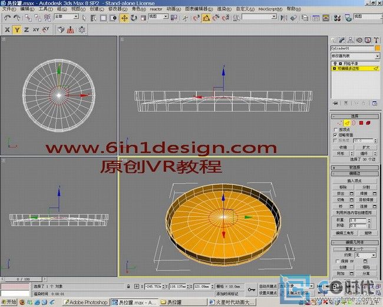Switch to the Display command panel tab
This screenshot has height=307, width=383.
pos(368,40)
